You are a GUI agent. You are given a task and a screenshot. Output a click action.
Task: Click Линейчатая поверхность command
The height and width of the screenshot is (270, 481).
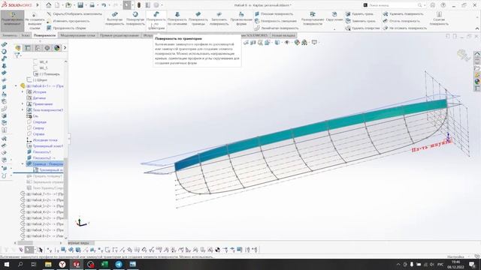[x=277, y=28]
